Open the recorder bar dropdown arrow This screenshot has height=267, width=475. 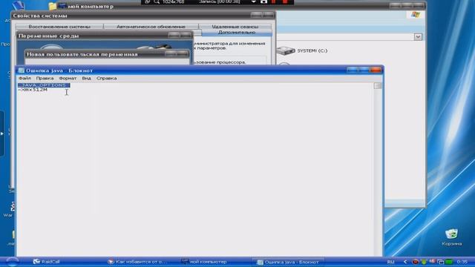point(254,1)
